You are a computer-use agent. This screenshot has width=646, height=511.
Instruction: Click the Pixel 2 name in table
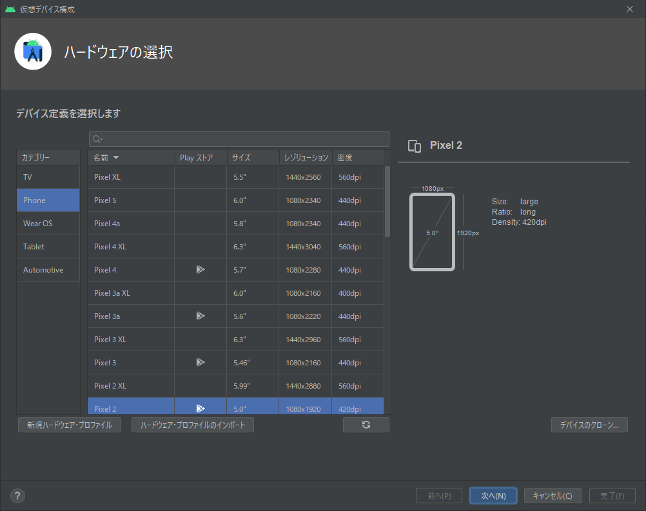coord(105,409)
